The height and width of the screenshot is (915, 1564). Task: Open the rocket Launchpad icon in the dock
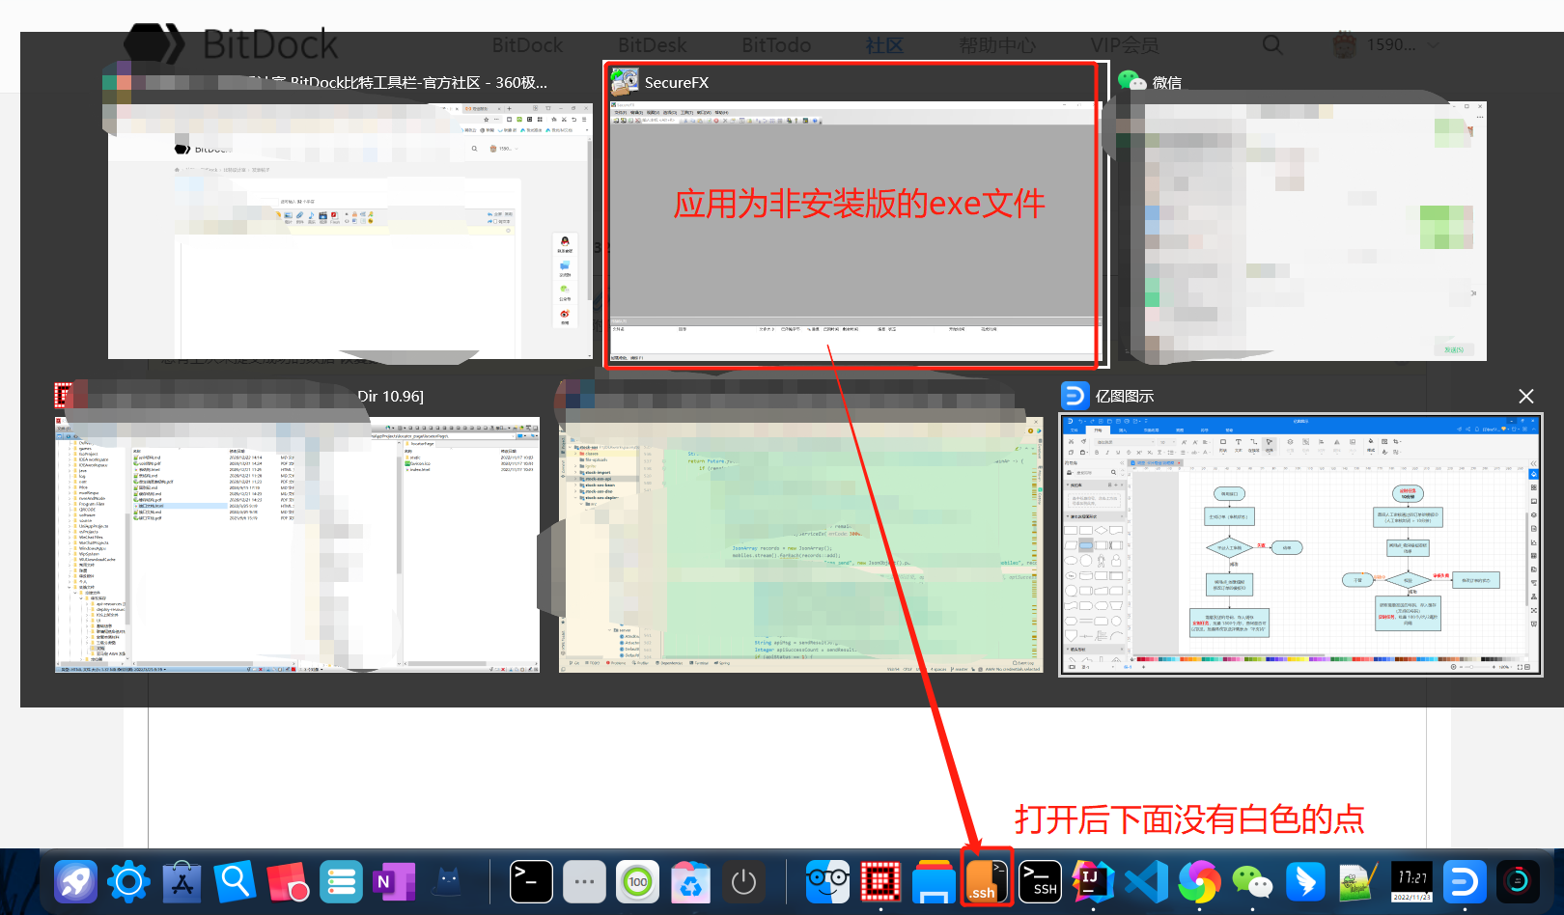76,882
